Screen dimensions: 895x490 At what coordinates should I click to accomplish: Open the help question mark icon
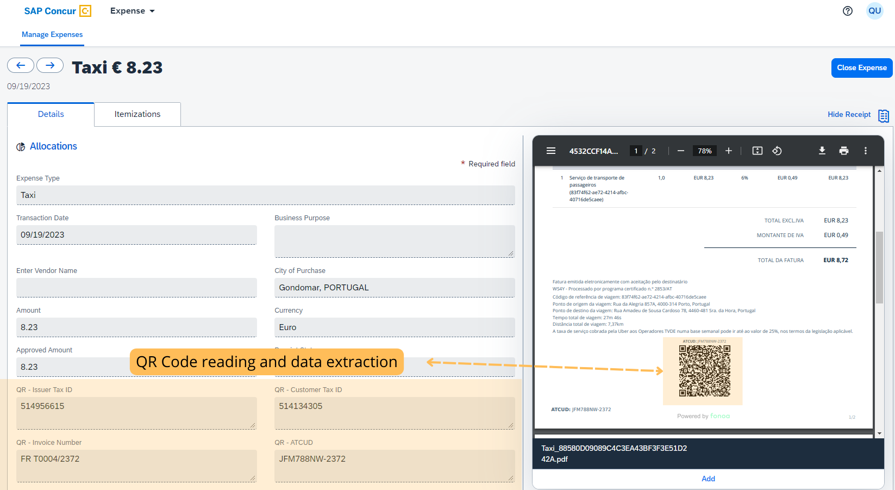point(847,11)
